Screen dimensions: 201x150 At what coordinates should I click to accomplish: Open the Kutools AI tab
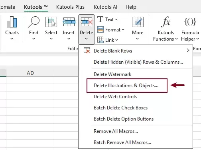[105, 7]
